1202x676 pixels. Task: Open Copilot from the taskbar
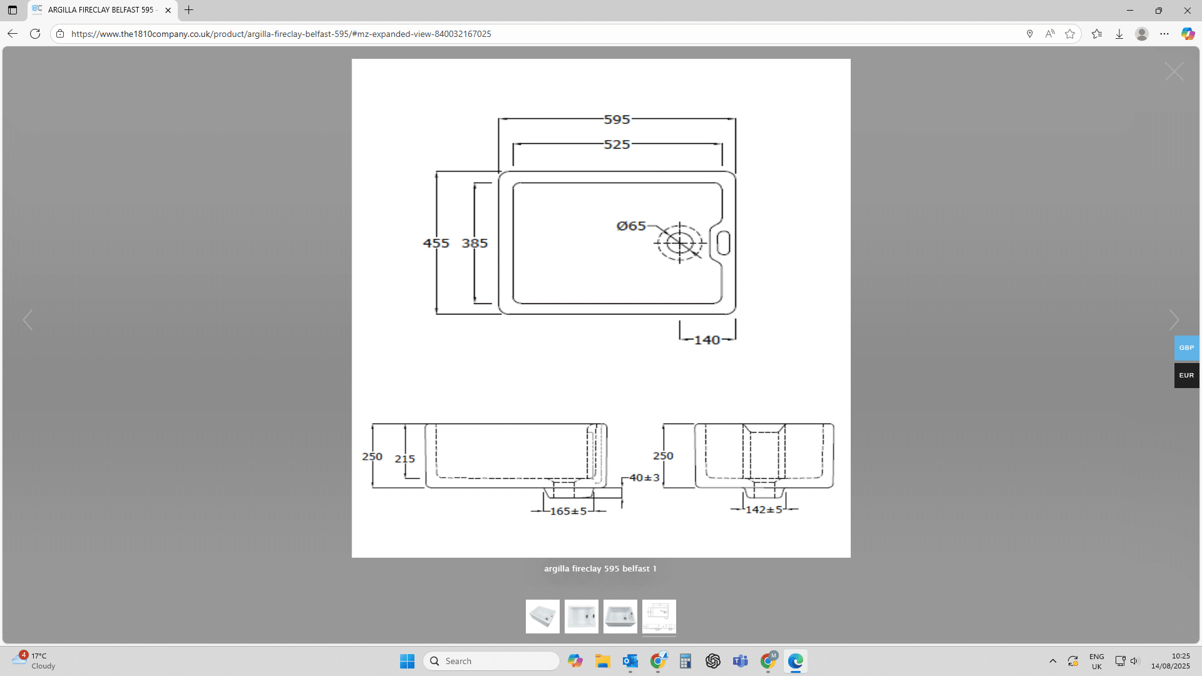[575, 661]
